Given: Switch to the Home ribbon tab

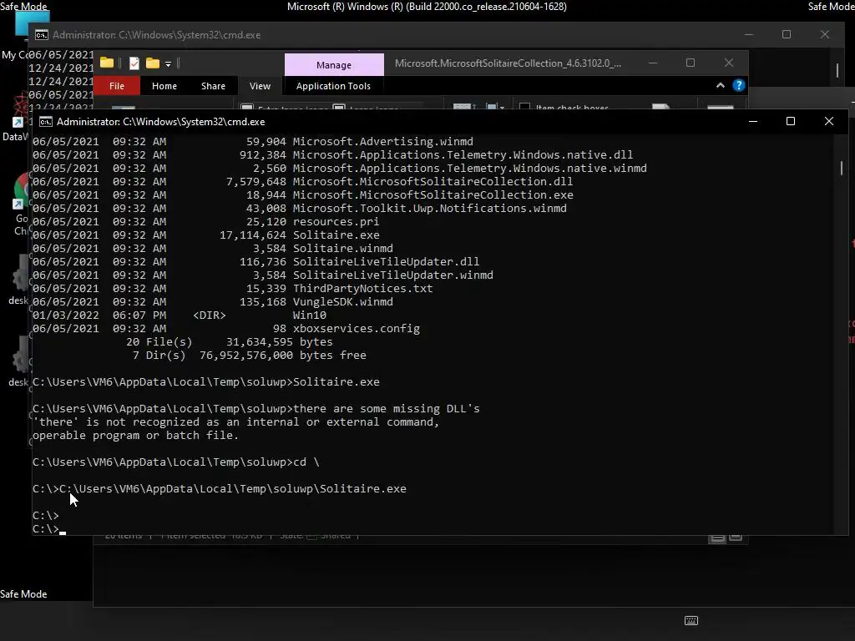Looking at the screenshot, I should click(164, 86).
